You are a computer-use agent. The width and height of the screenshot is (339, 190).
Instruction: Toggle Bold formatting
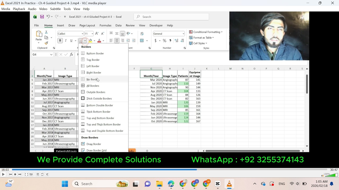coord(60,41)
